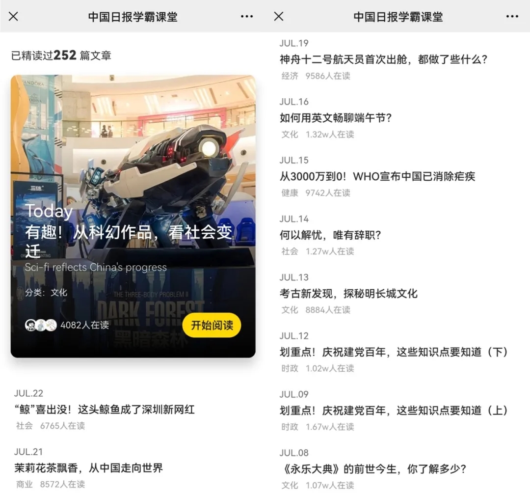Click the 经济 category tag
Image resolution: width=530 pixels, height=494 pixels.
[x=290, y=76]
